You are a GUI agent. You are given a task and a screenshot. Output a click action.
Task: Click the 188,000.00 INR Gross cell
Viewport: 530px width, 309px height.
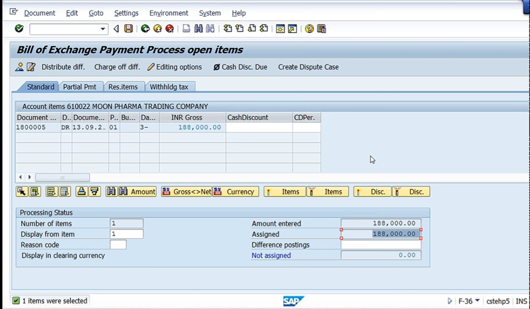192,127
